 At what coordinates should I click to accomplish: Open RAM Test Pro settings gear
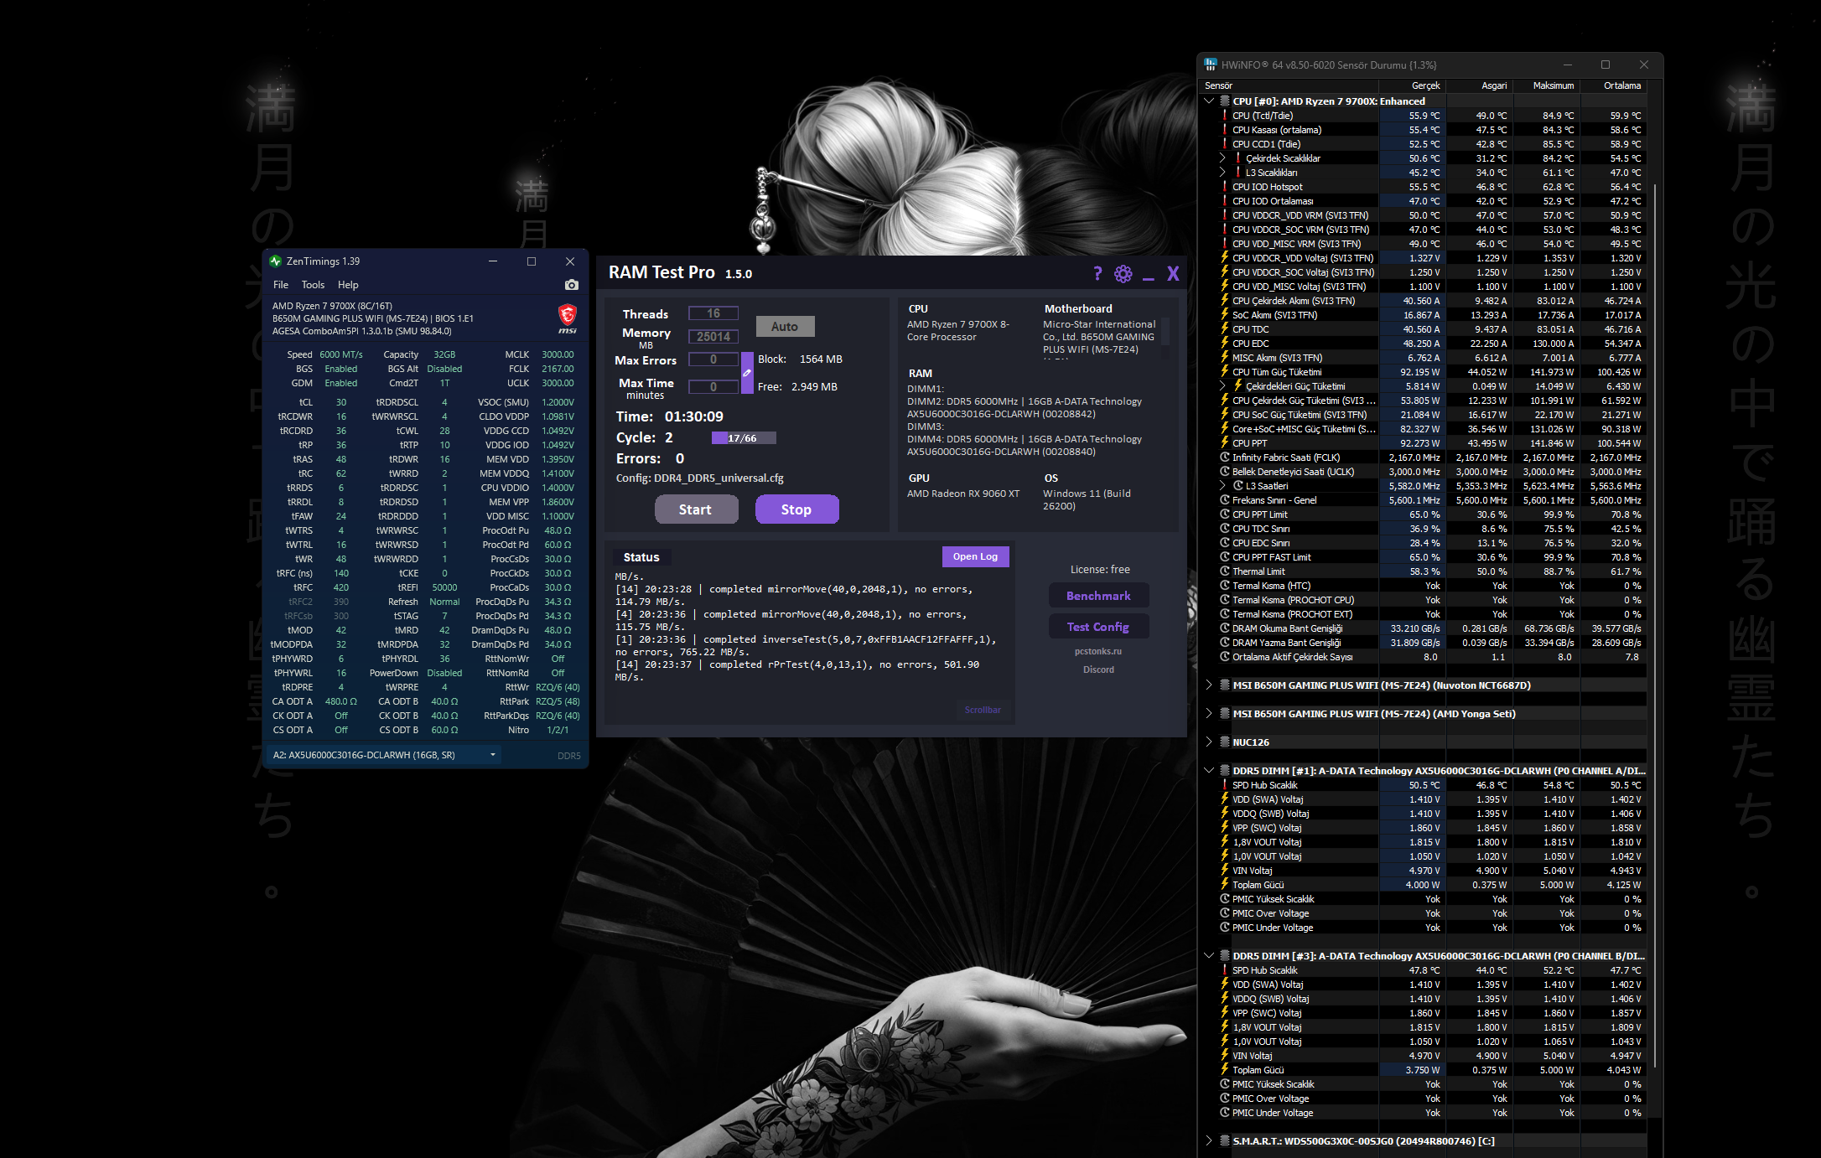[x=1123, y=273]
